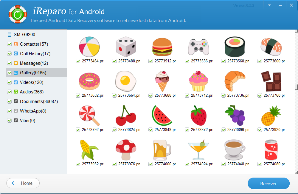Click the SM-G9200 device icon

pyautogui.click(x=9, y=35)
